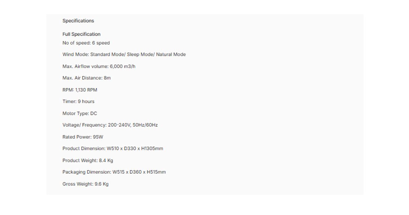409x215 pixels.
Task: Click the Sleep Mode text in Wind Mode
Action: tap(140, 55)
